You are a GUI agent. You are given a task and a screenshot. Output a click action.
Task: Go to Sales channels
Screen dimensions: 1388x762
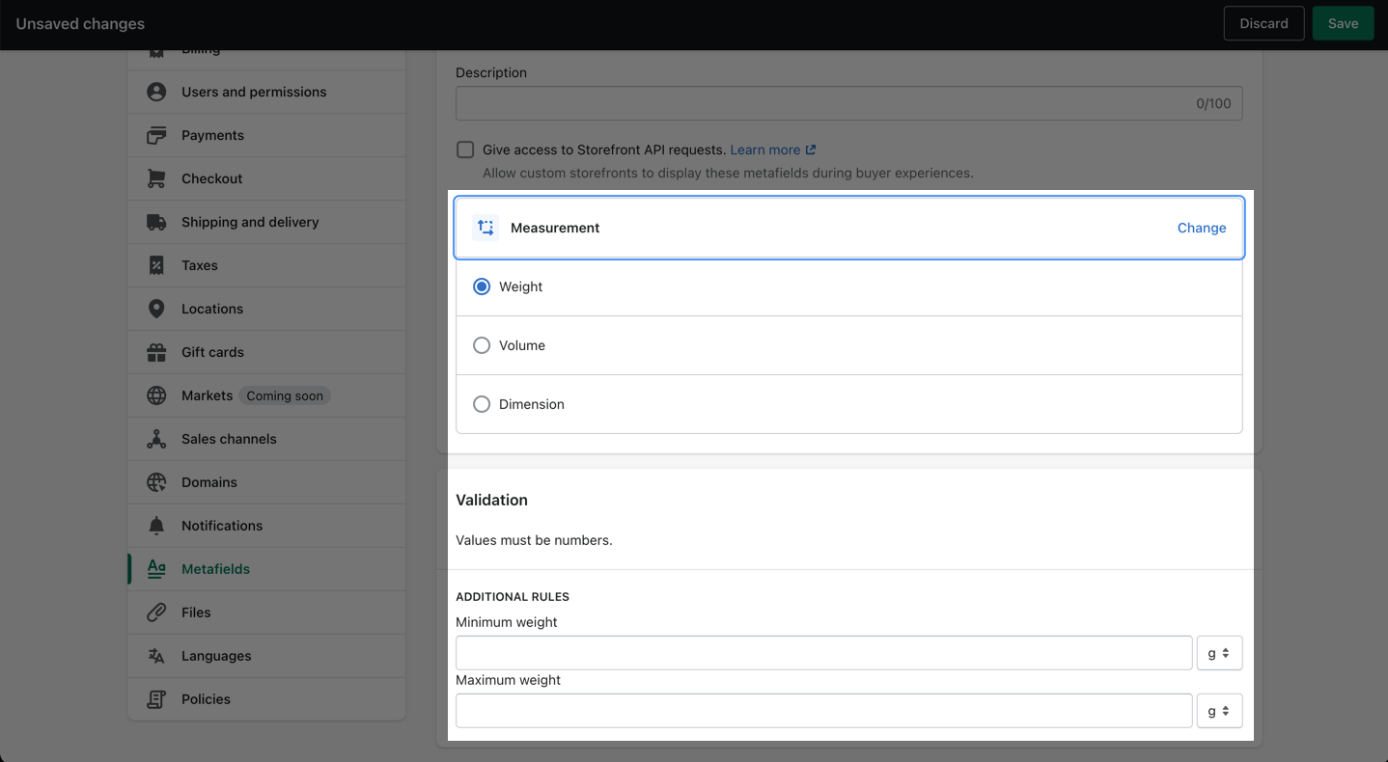(266, 439)
